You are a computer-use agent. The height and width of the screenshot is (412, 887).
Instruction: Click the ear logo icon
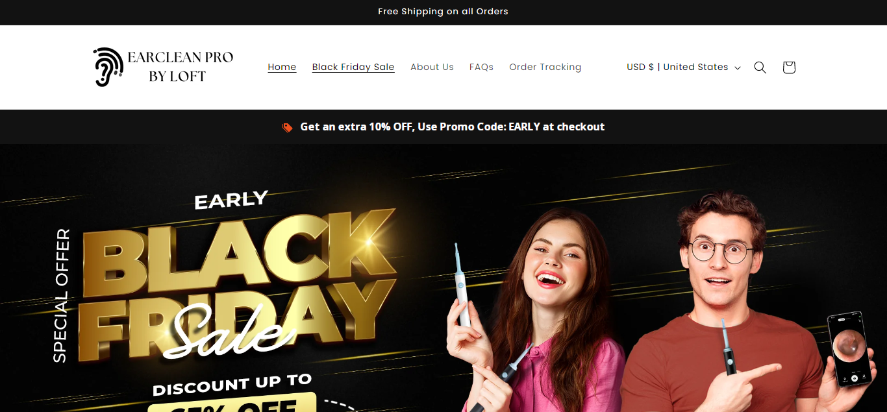click(108, 67)
